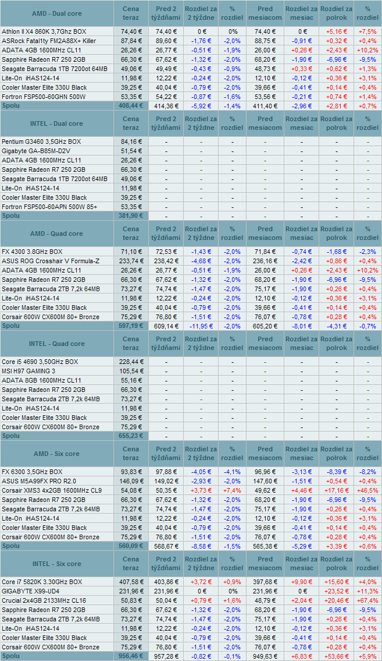Select the red "+67,4%" half-year change

tap(367, 600)
